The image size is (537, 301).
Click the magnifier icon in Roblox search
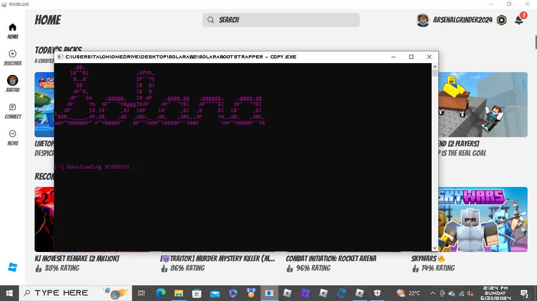211,20
